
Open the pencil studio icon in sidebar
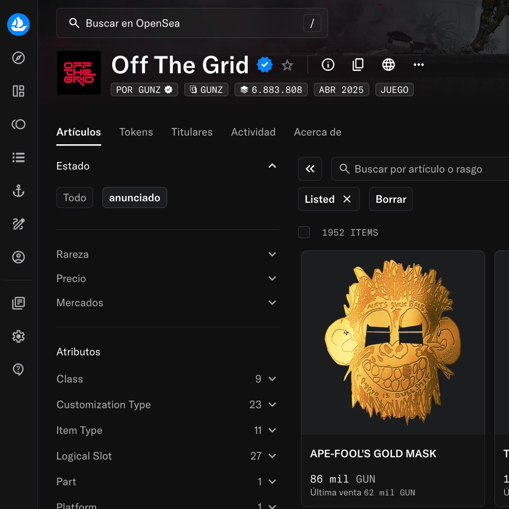[x=18, y=224]
